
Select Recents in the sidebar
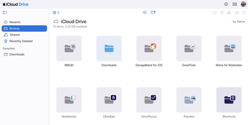24,22
